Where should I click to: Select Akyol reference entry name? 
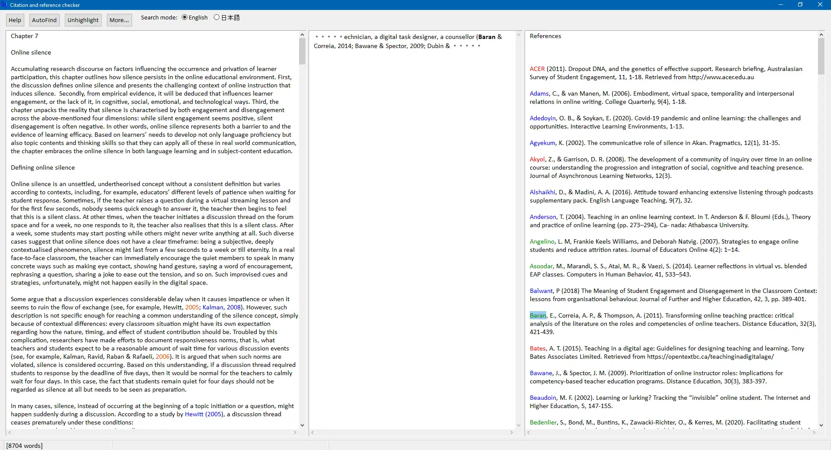537,159
